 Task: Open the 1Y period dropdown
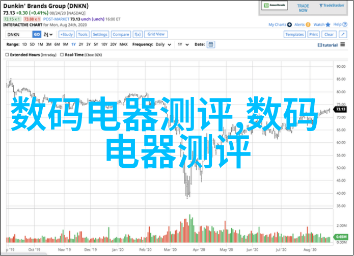183,44
